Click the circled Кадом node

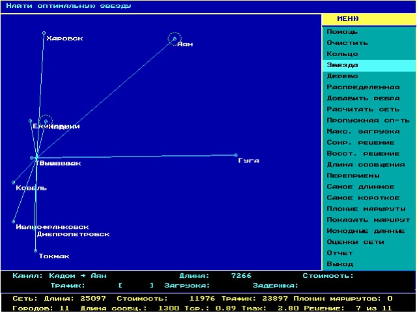(x=45, y=121)
